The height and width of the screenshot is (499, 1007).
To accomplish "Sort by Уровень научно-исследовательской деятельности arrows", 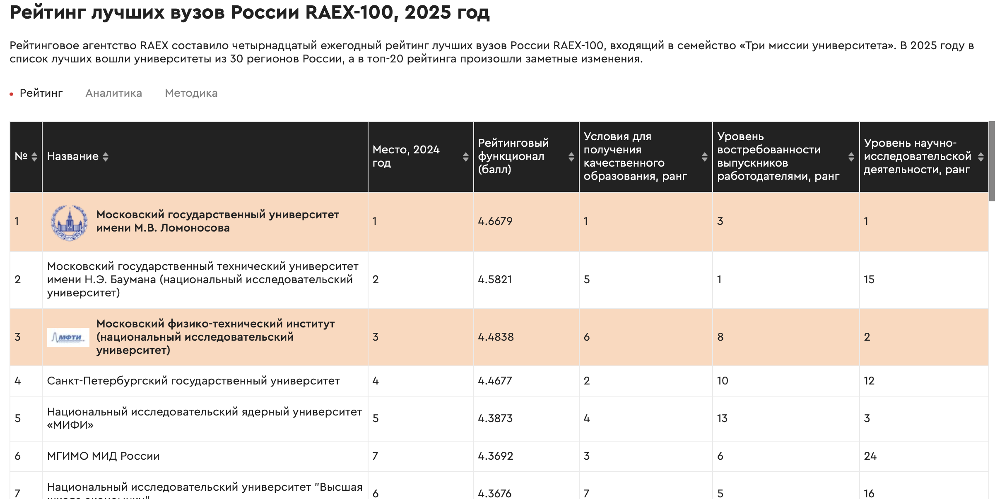I will pyautogui.click(x=981, y=157).
